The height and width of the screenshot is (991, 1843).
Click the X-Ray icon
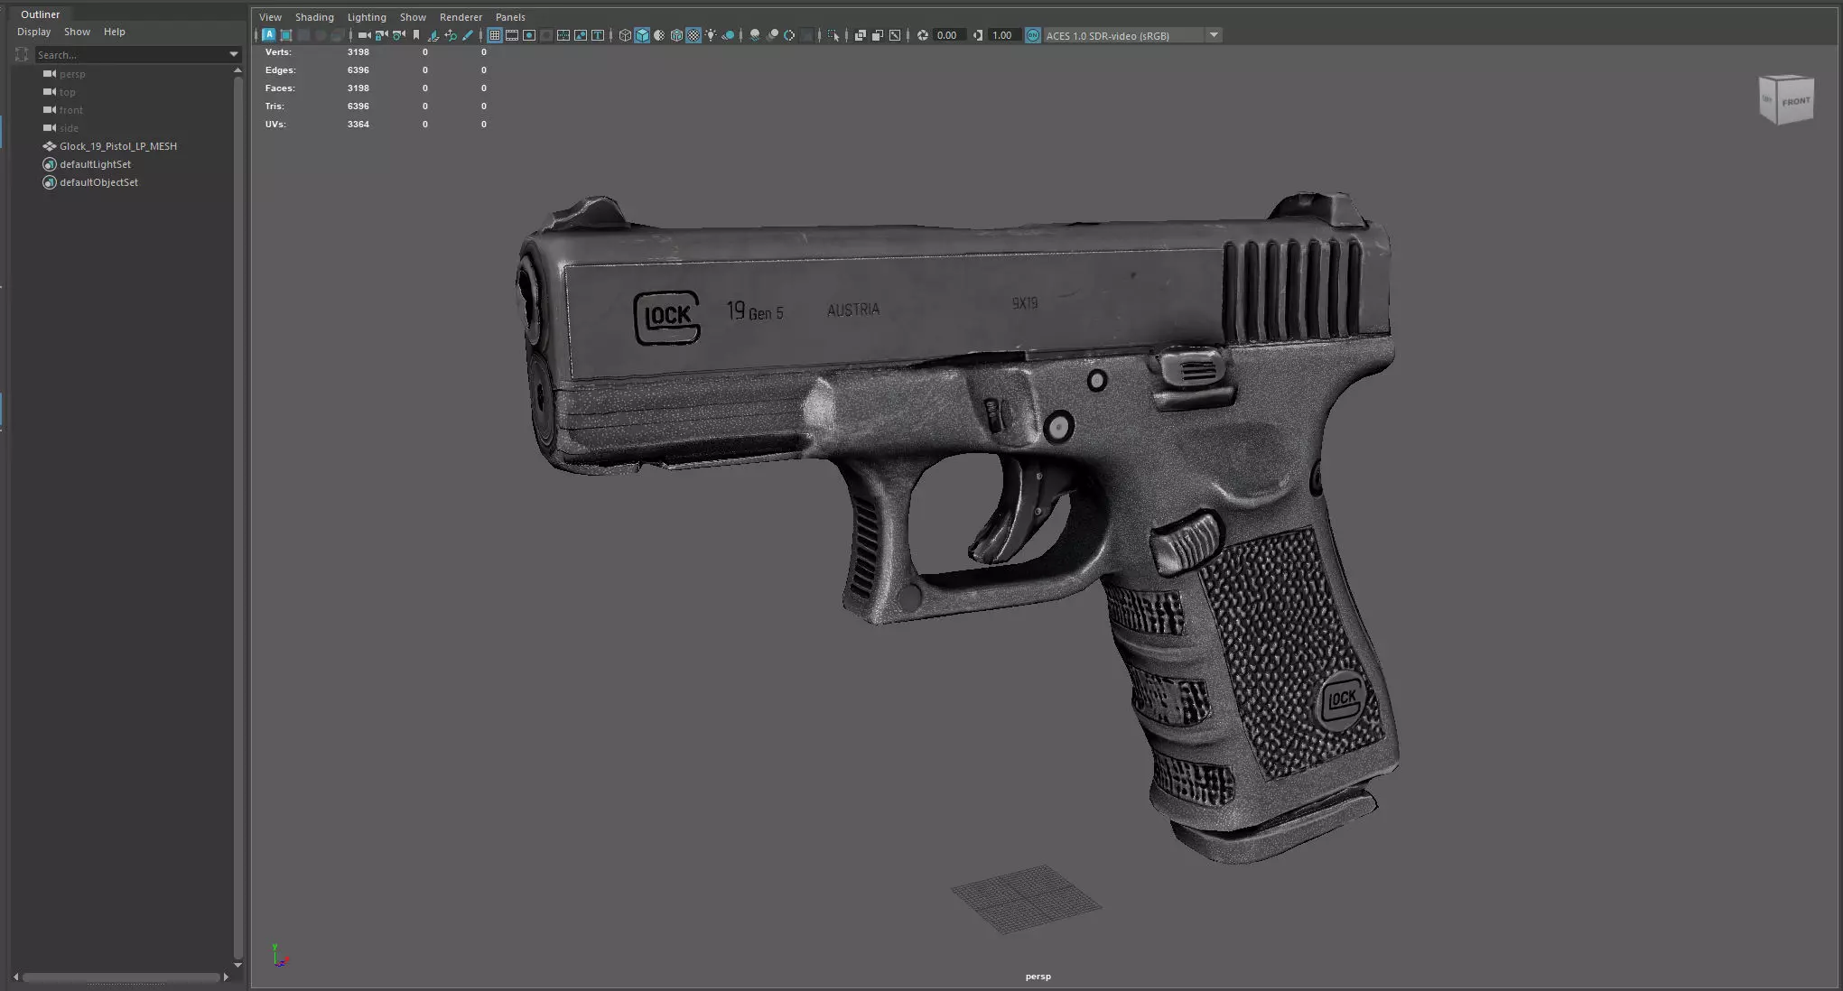coord(861,35)
